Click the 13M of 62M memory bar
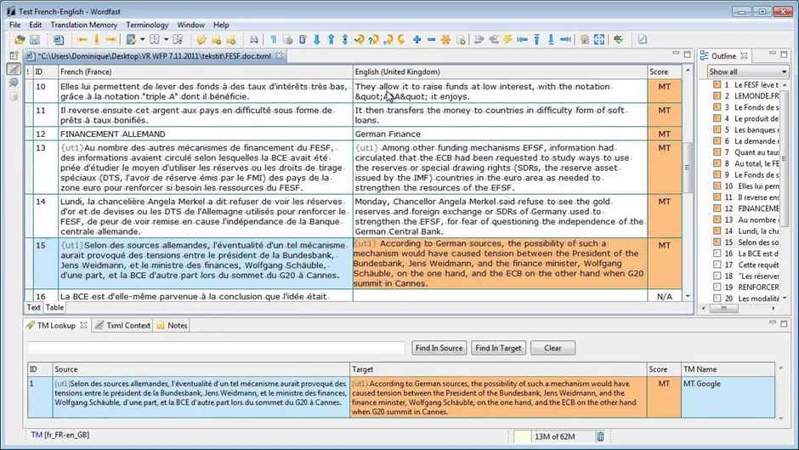 554,436
